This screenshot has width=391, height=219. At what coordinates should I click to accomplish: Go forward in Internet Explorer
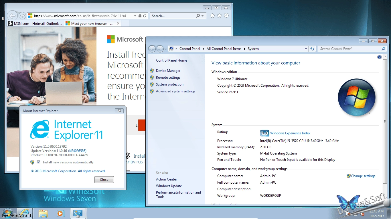point(22,16)
